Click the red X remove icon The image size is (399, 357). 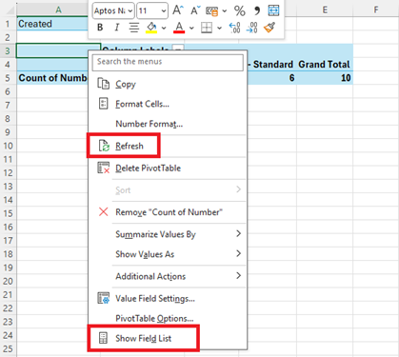[104, 211]
